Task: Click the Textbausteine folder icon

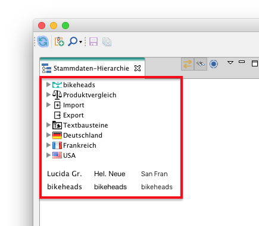Action: [x=57, y=125]
